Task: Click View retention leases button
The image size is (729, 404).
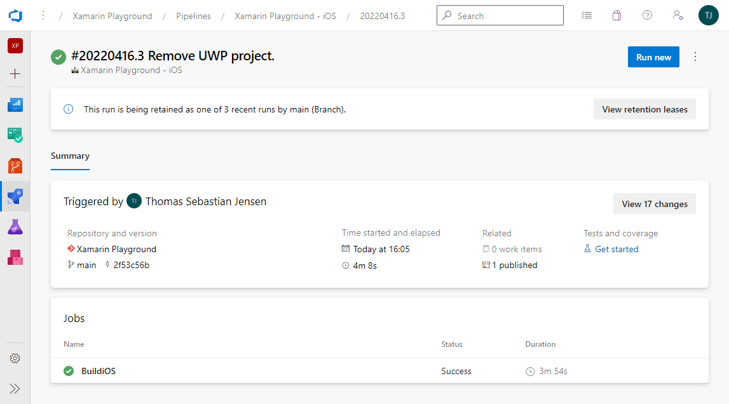Action: coord(644,109)
